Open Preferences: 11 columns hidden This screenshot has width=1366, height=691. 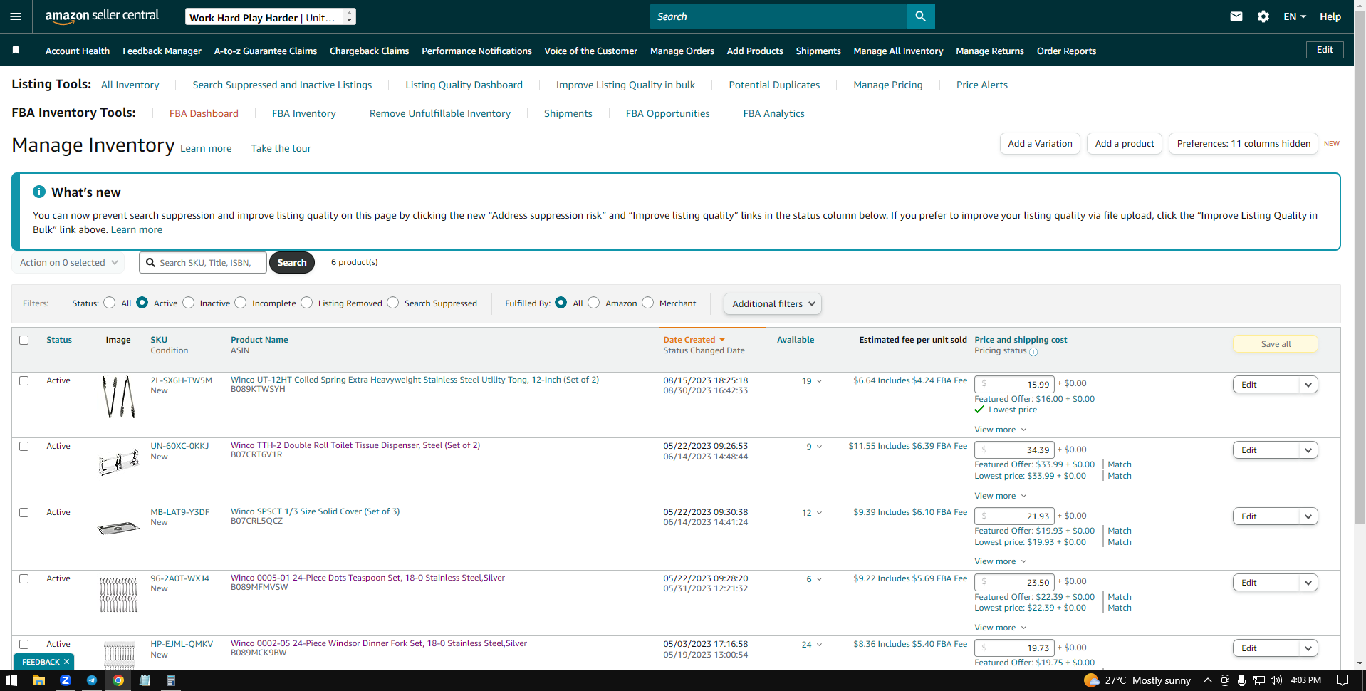1244,144
